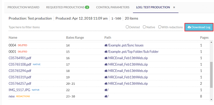This screenshot has width=214, height=105.
Task: Click the pages value 8 for the 'new' item
Action: pos(201,96)
